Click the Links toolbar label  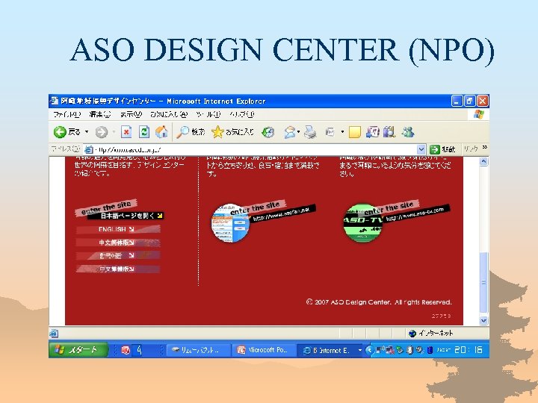point(471,149)
